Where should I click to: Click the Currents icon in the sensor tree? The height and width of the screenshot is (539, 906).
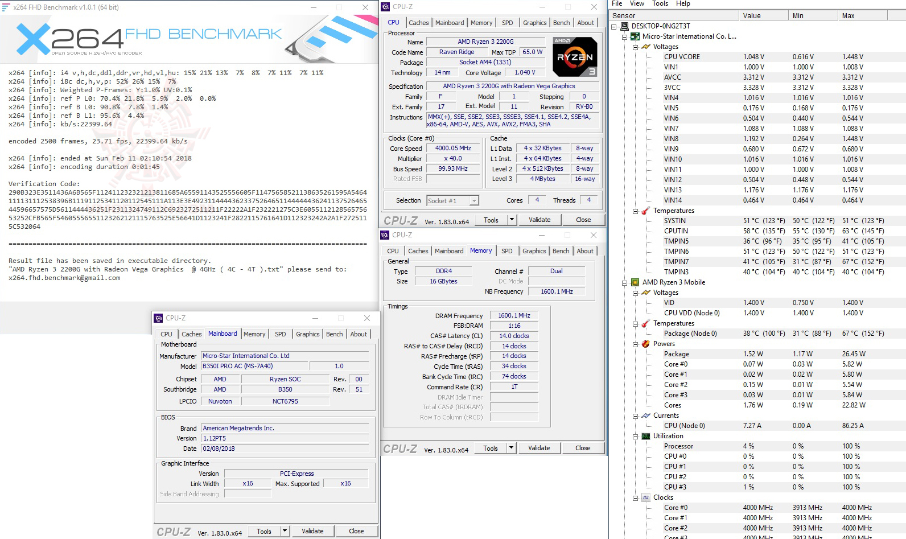(x=646, y=415)
